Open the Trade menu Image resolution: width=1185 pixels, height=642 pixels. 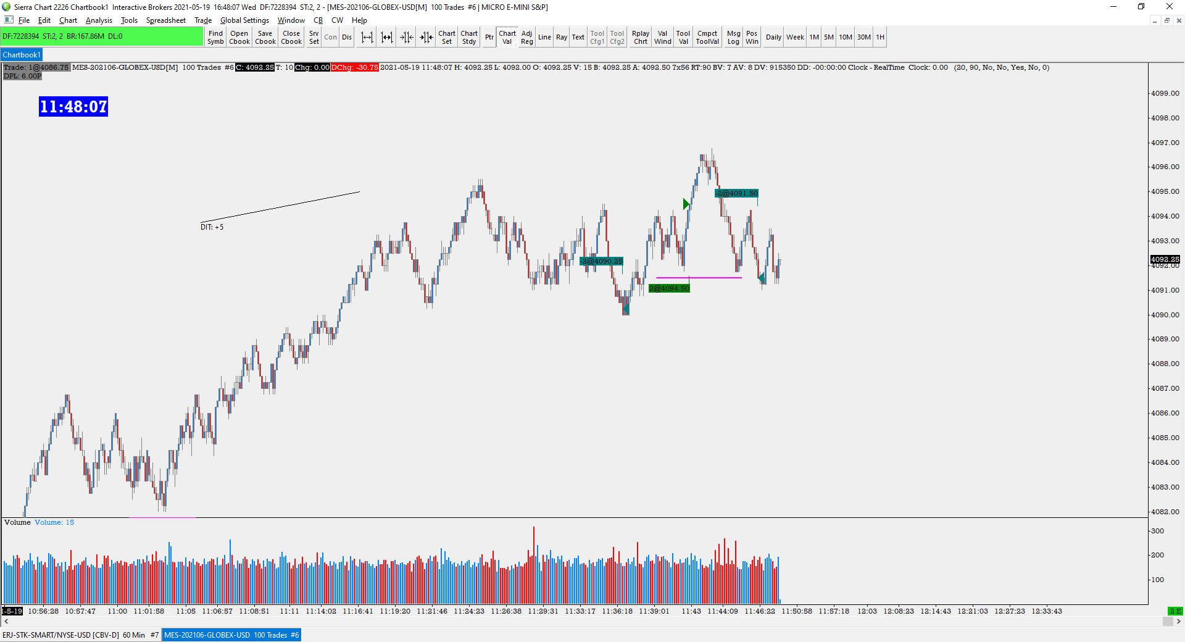203,20
